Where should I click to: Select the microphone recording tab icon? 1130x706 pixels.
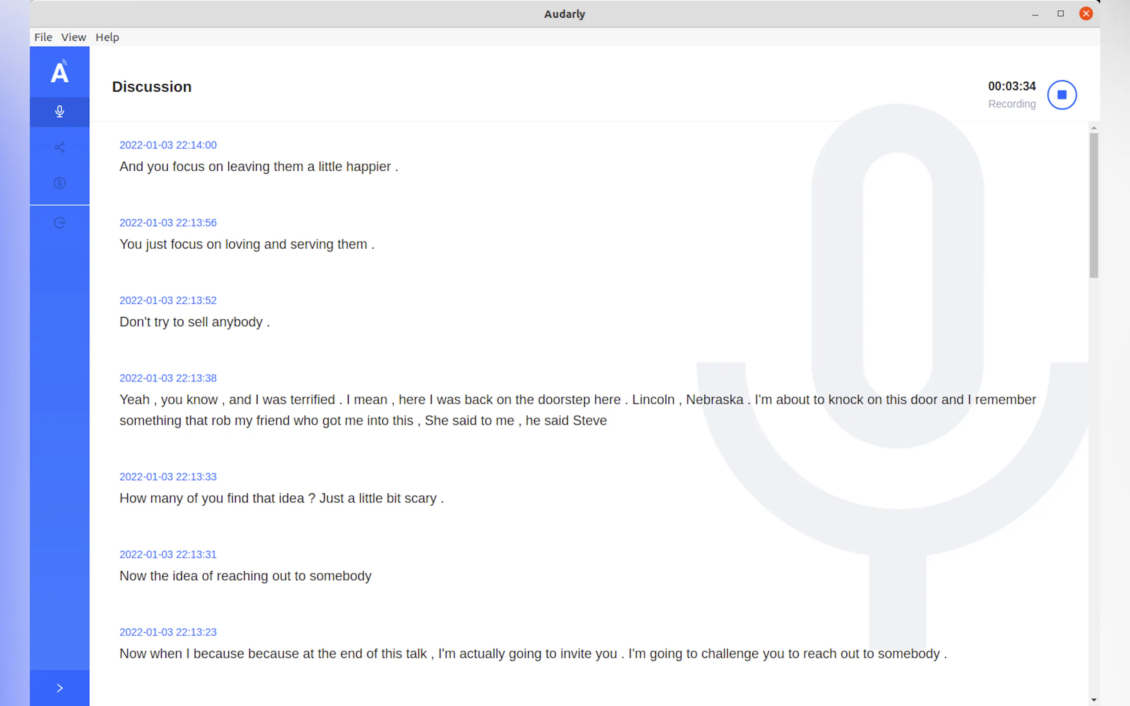tap(59, 112)
